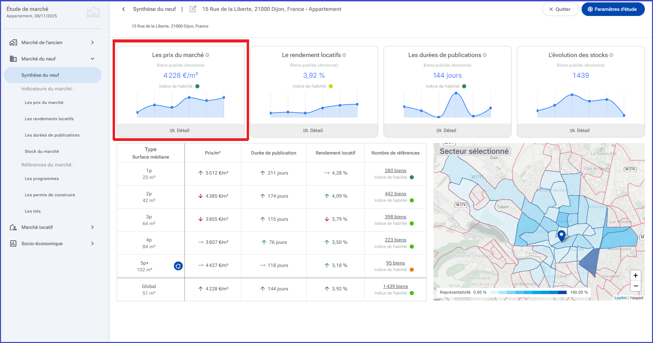Viewport: 653px width, 343px height.
Task: Expand the Socio-économique menu
Action: pos(92,243)
